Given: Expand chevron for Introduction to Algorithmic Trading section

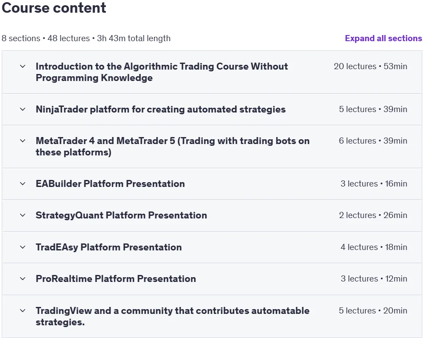Looking at the screenshot, I should coord(23,67).
